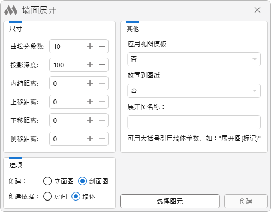271x212 pixels.
Task: Increase 侧移距离 with plus icon
Action: [x=90, y=139]
